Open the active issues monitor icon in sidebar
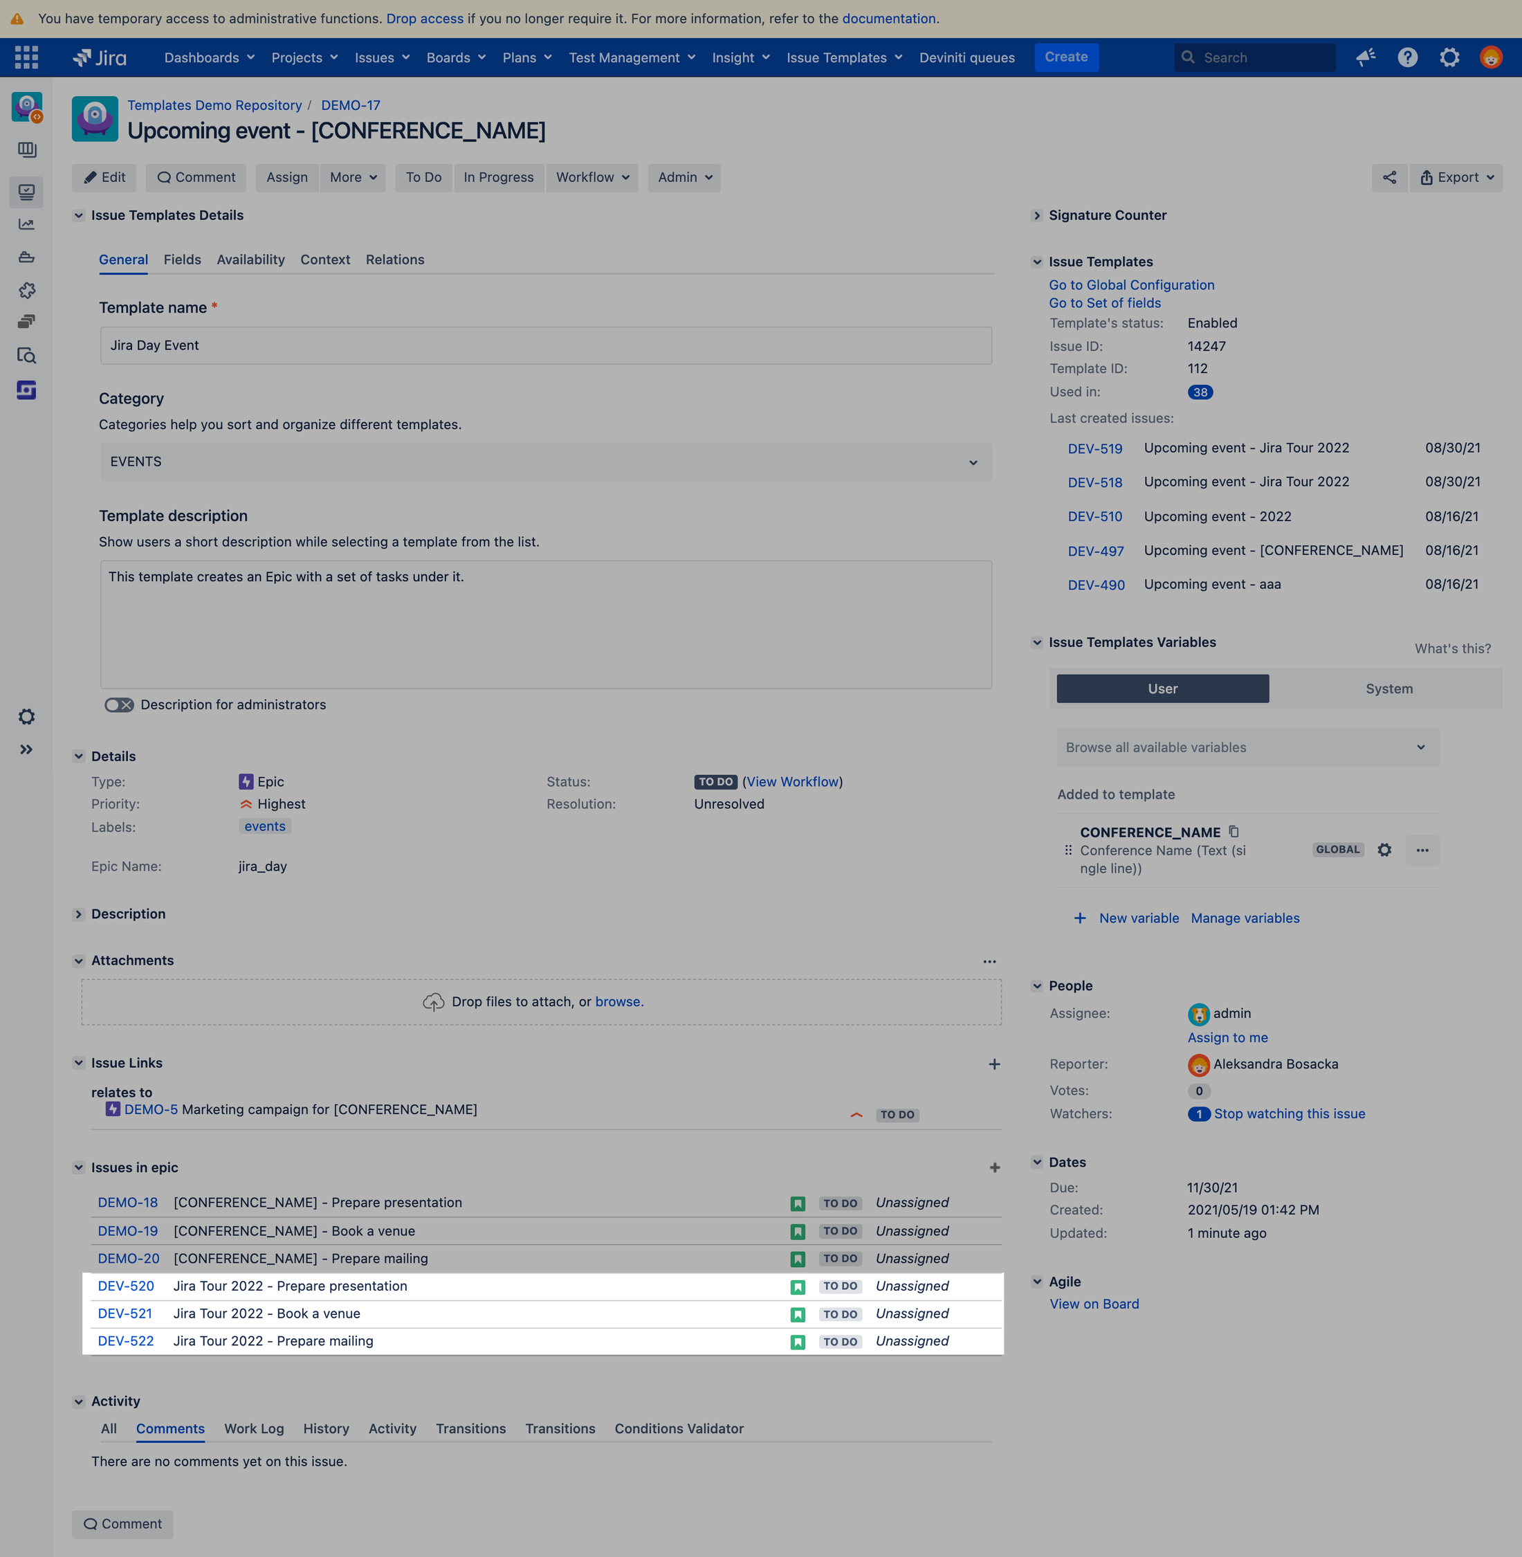 (26, 193)
